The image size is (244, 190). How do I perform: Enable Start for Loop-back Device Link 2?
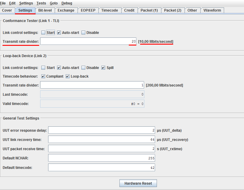(43, 68)
